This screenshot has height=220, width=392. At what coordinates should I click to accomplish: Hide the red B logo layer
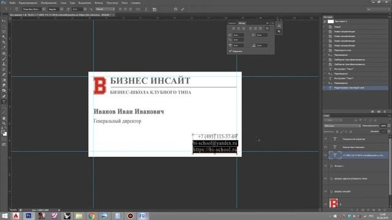[x=325, y=204]
